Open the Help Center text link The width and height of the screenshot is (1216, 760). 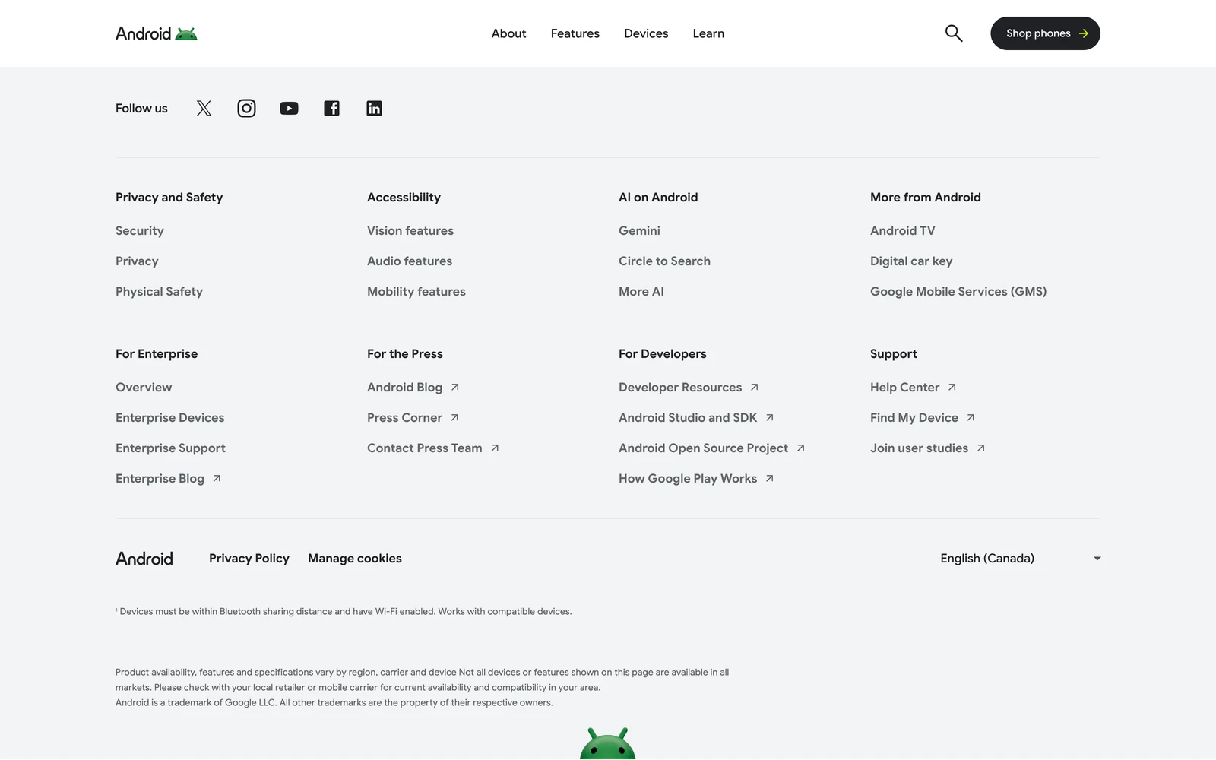(904, 388)
